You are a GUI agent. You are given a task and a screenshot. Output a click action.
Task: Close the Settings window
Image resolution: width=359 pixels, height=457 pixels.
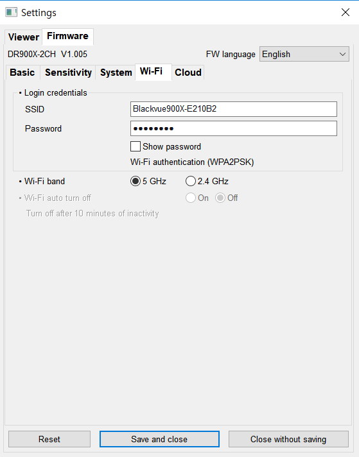tap(346, 12)
